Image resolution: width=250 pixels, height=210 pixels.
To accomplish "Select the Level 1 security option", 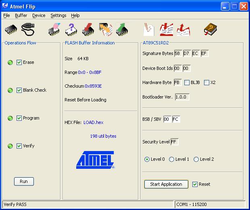I will pos(171,160).
